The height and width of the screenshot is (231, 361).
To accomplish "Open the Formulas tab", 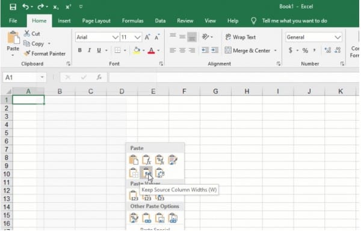I will tap(132, 21).
